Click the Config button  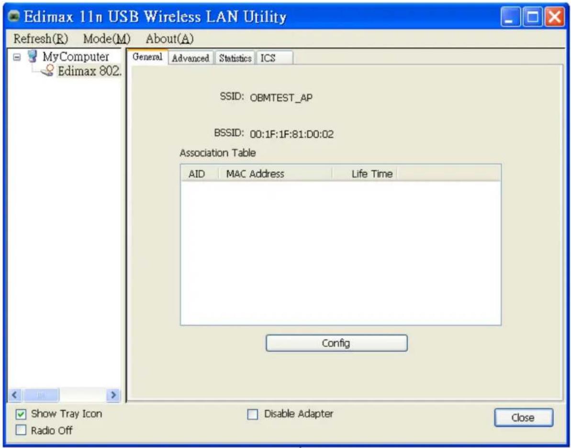(336, 343)
